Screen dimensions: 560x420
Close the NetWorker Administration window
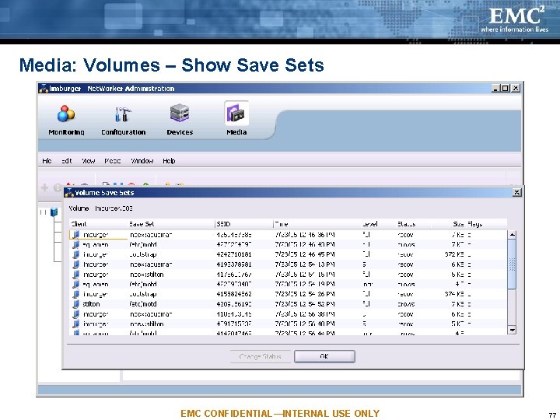(516, 88)
